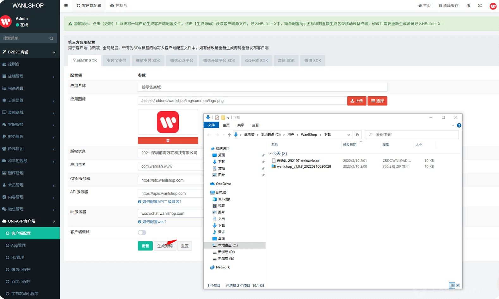Click 清除缓存 trash icon in header

(440, 6)
